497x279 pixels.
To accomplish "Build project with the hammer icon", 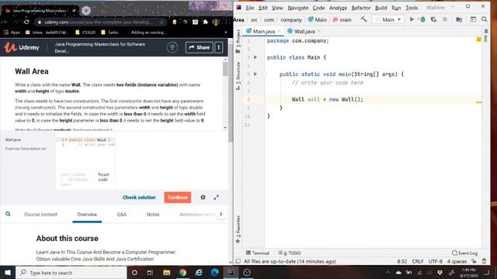I will [363, 19].
